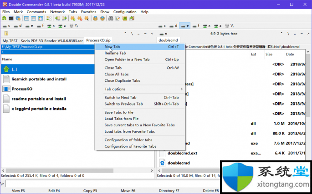Click right panel '>' panel-equal button

tap(308, 34)
